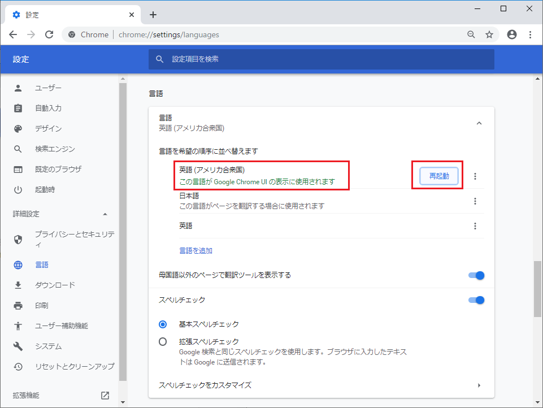Image resolution: width=543 pixels, height=408 pixels.
Task: Click the 設定 header title
Action: (21, 59)
